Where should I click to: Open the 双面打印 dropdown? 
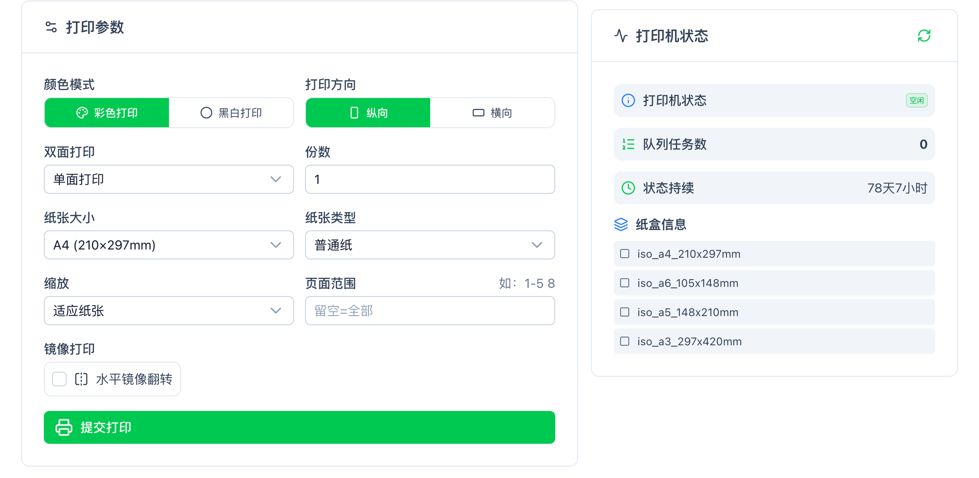click(168, 179)
